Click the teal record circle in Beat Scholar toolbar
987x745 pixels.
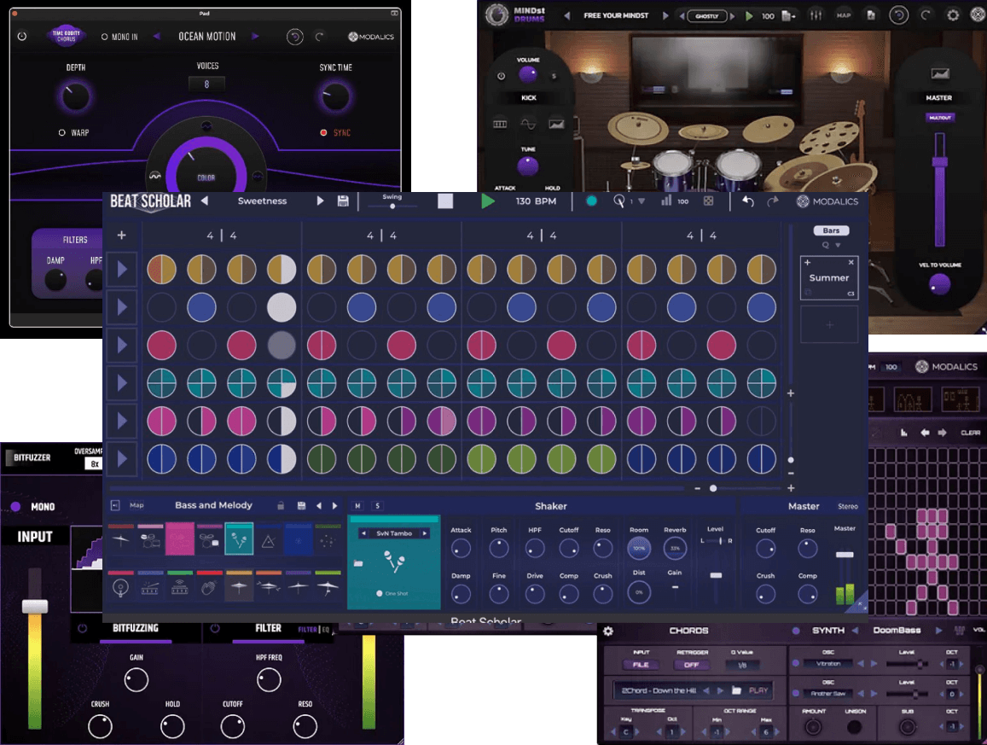[x=591, y=201]
